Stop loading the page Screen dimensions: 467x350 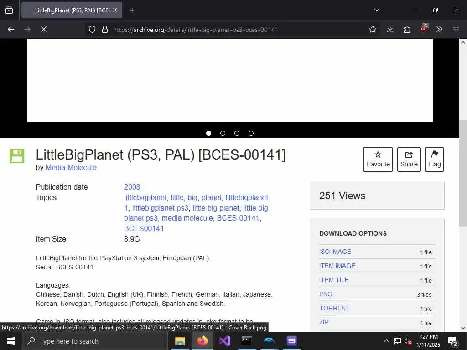[x=43, y=29]
